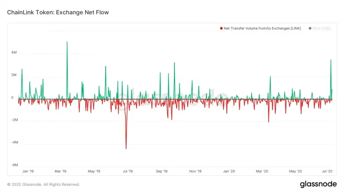Toggle the Net Transfer Volume legend entry
Viewport: 344px width, 193px height.
tap(261, 28)
